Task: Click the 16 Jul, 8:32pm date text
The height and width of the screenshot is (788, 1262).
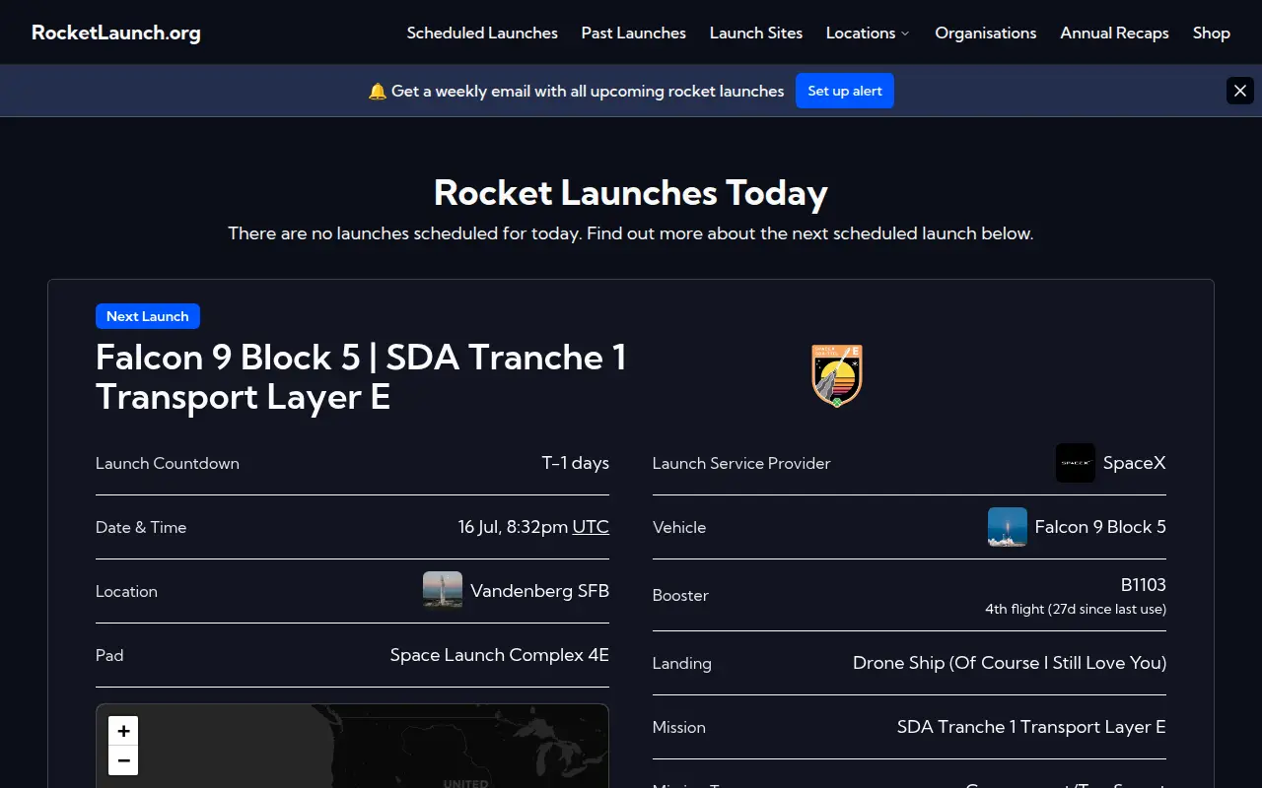Action: [x=513, y=527]
